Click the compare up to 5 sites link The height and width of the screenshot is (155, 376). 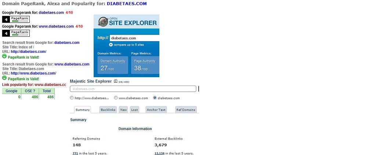pos(129,45)
